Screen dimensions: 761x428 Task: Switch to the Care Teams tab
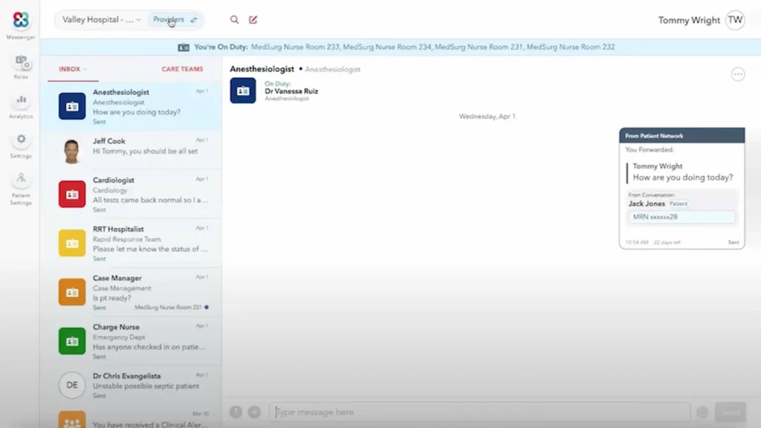(x=182, y=69)
